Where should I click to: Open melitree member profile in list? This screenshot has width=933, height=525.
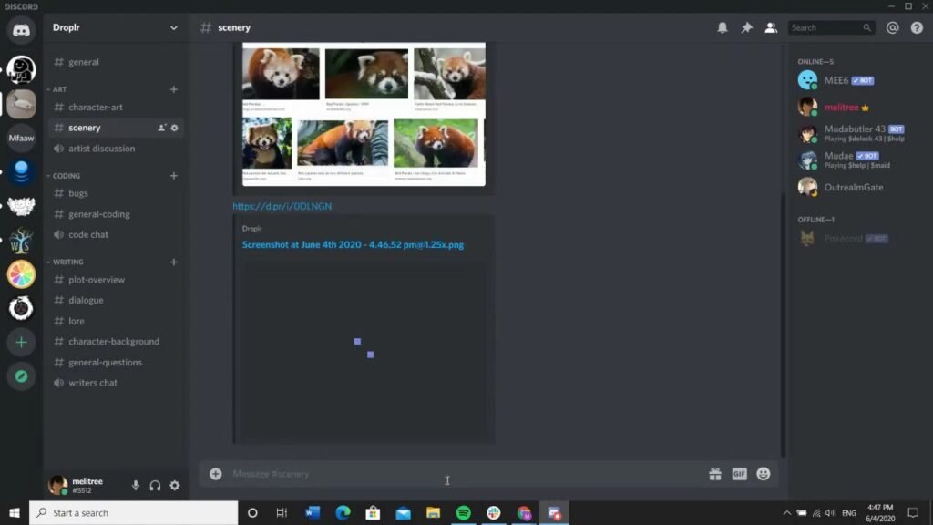[858, 108]
